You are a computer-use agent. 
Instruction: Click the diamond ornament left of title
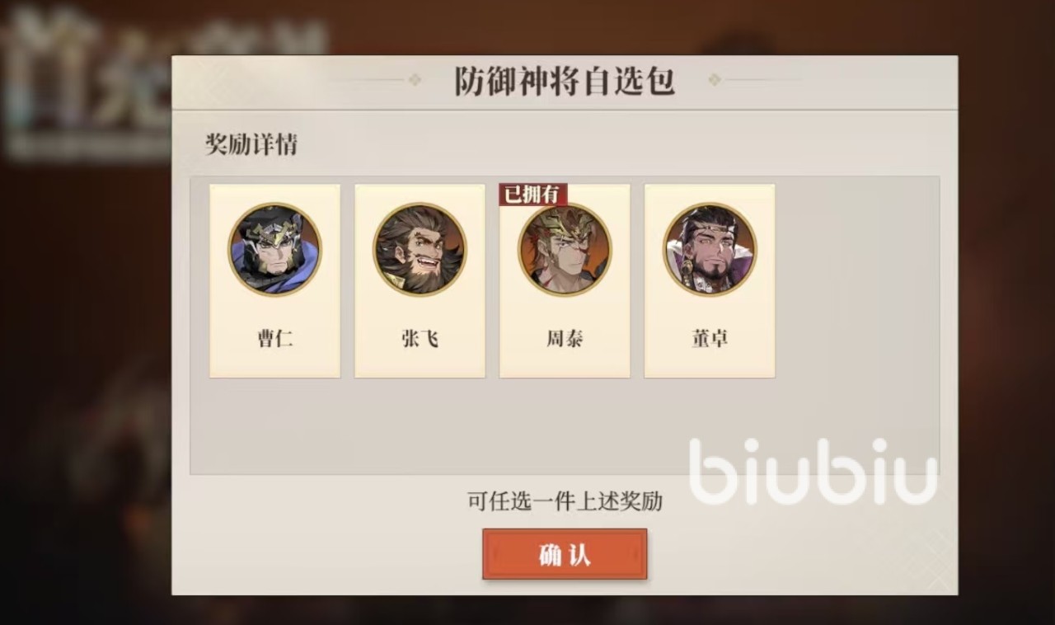tap(415, 80)
